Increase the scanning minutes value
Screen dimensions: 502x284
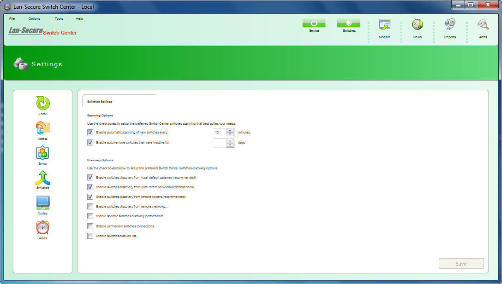[230, 130]
